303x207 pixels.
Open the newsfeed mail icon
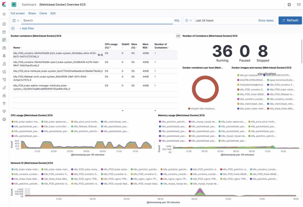[299, 4]
